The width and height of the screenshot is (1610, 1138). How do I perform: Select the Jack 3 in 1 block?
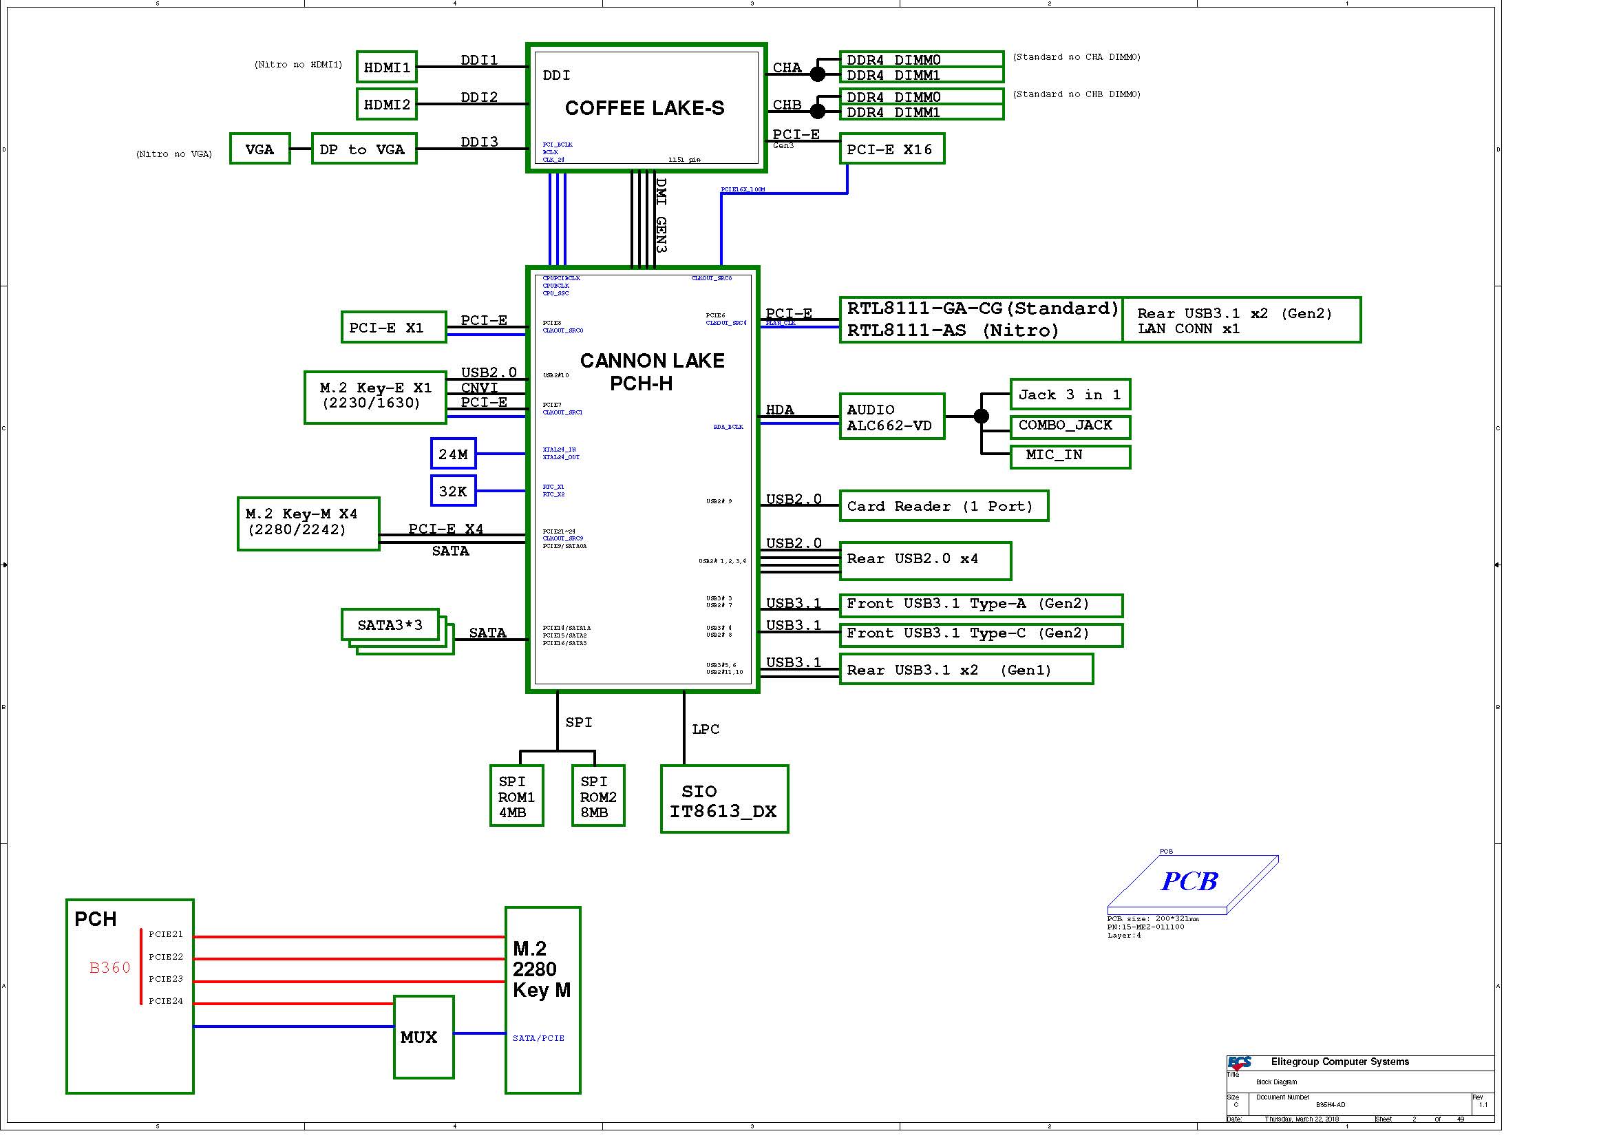tap(1070, 394)
